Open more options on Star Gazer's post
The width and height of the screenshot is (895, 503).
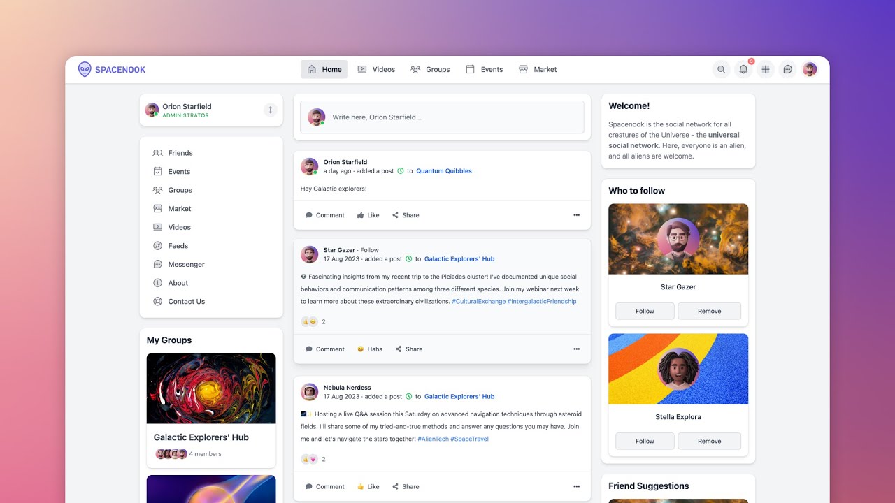point(576,349)
